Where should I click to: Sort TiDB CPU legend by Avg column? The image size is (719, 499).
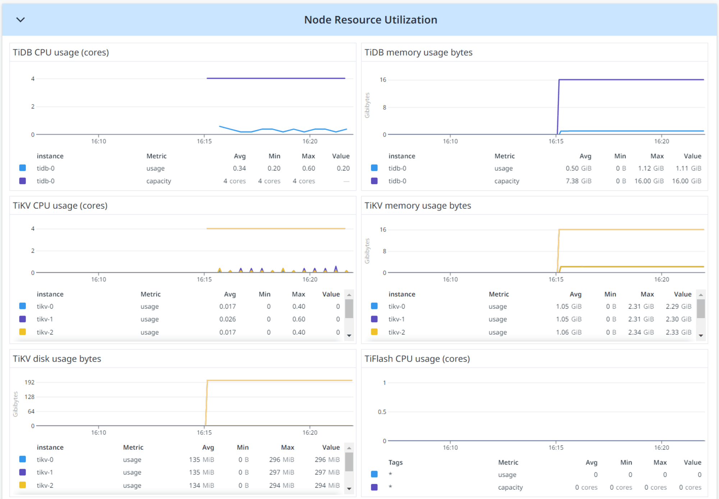[x=240, y=156]
